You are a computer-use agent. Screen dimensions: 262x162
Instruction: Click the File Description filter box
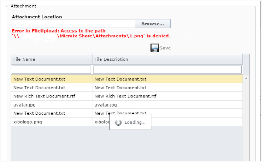pyautogui.click(x=167, y=70)
